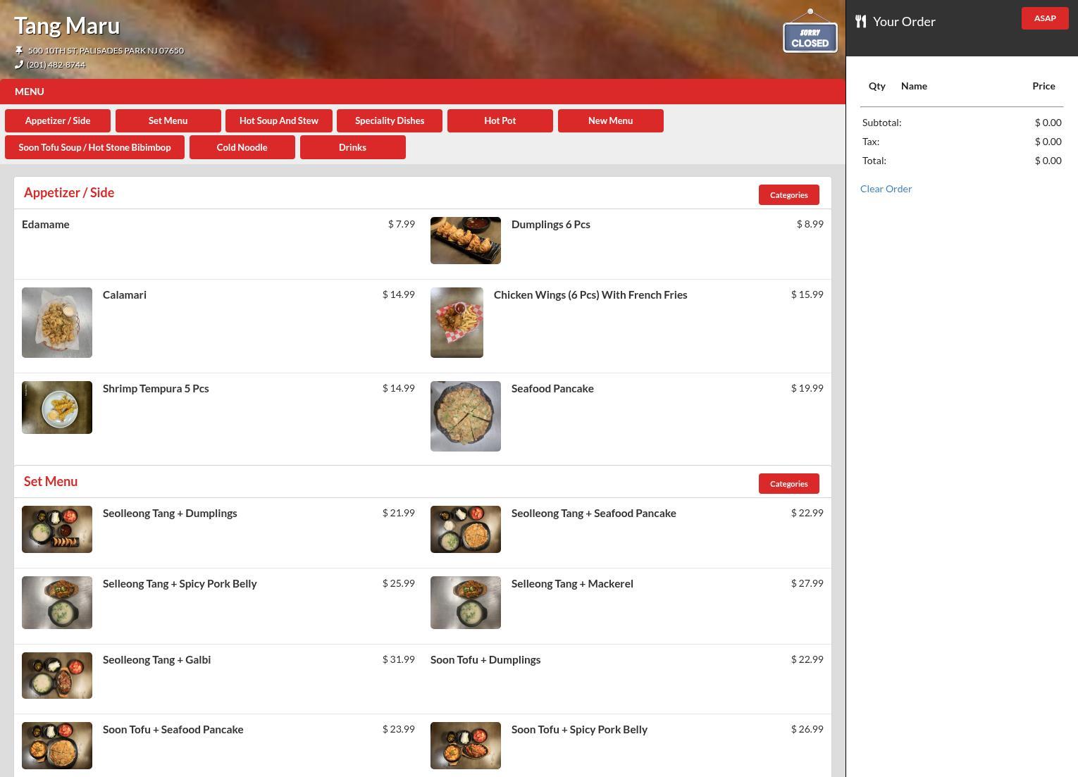The width and height of the screenshot is (1078, 777).
Task: Click the address pin icon
Action: pyautogui.click(x=19, y=50)
